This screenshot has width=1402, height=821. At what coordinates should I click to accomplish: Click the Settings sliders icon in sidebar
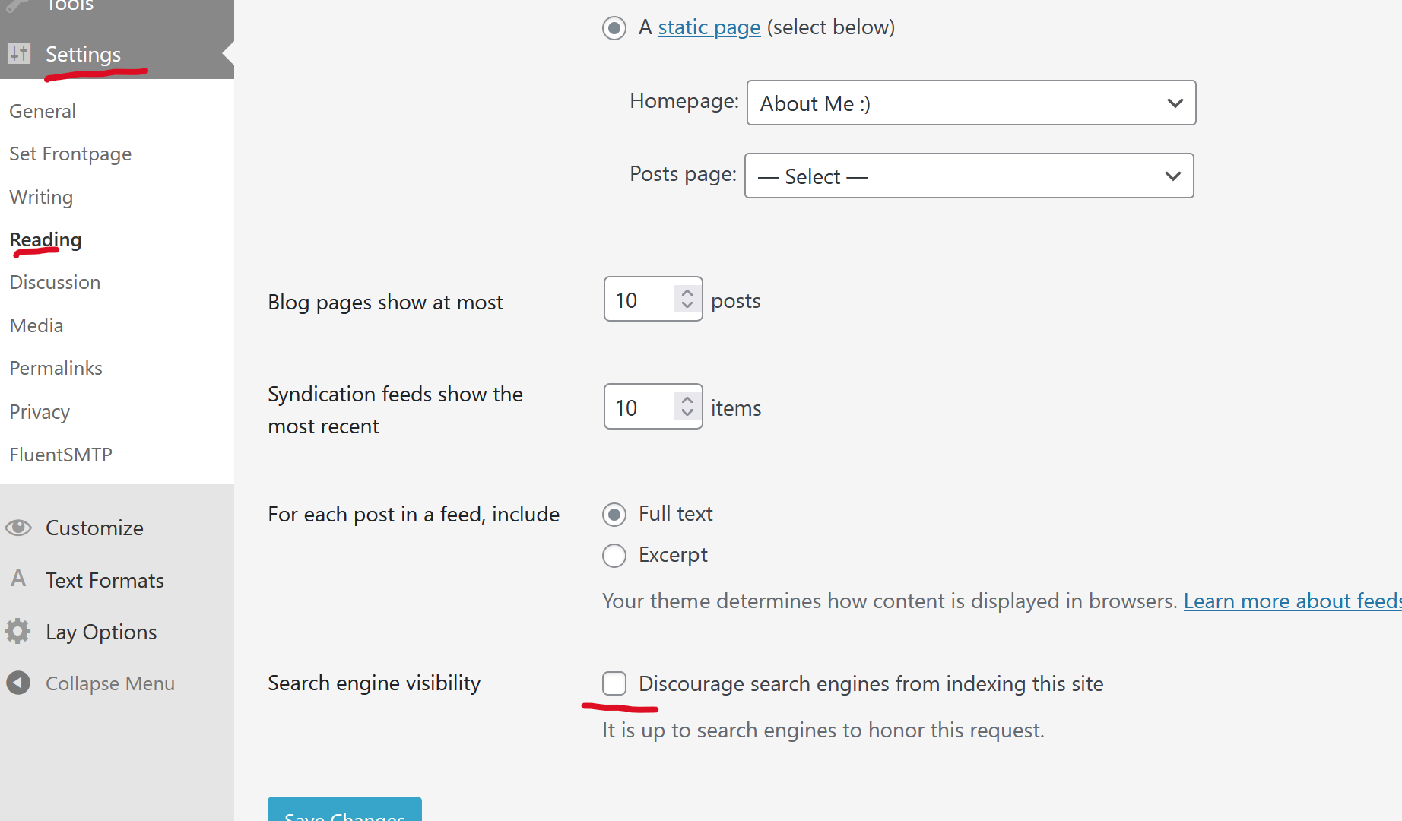pyautogui.click(x=18, y=54)
